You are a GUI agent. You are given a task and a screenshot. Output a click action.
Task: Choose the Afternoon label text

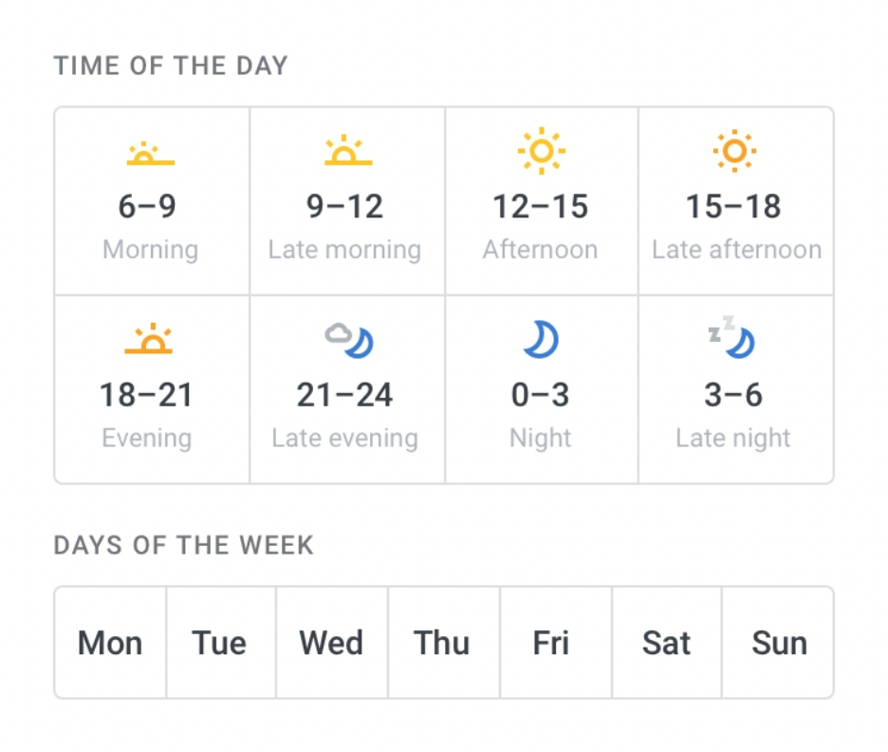[541, 250]
